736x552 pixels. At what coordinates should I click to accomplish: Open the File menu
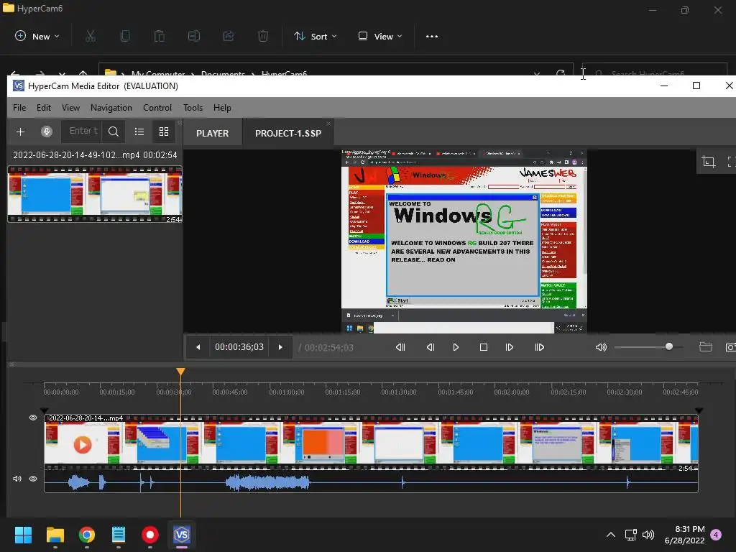tap(19, 108)
